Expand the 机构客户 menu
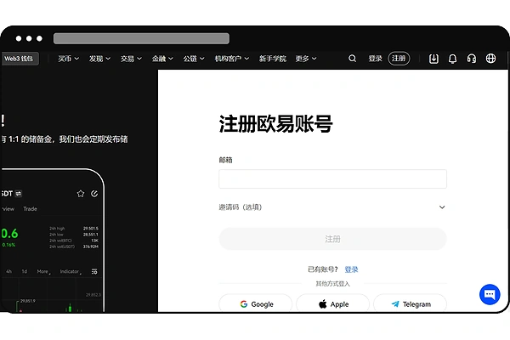 click(x=231, y=59)
